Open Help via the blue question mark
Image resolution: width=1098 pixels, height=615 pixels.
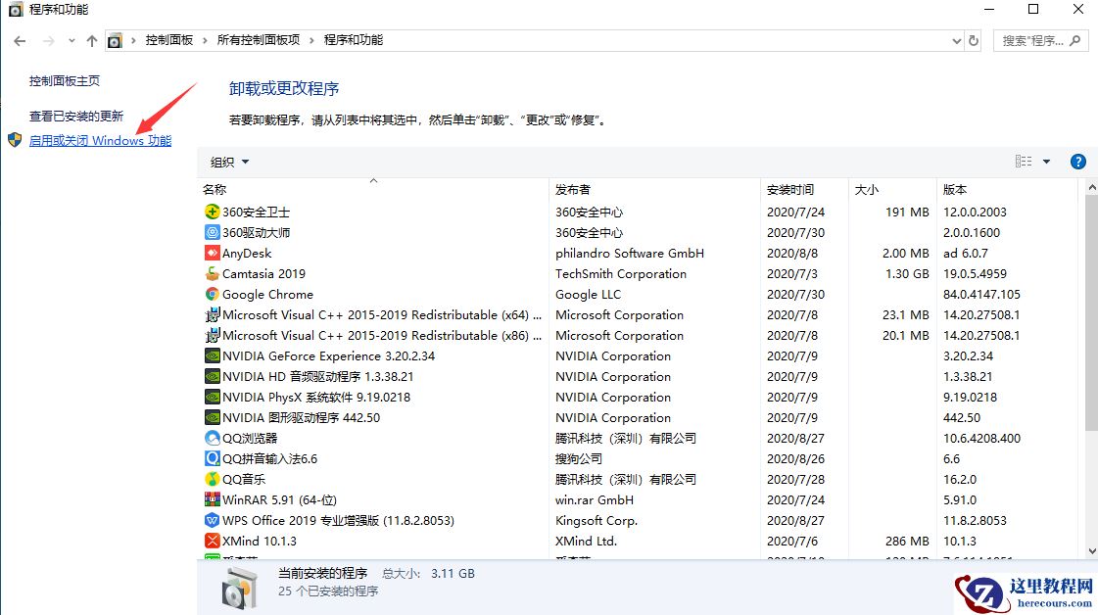pyautogui.click(x=1077, y=161)
